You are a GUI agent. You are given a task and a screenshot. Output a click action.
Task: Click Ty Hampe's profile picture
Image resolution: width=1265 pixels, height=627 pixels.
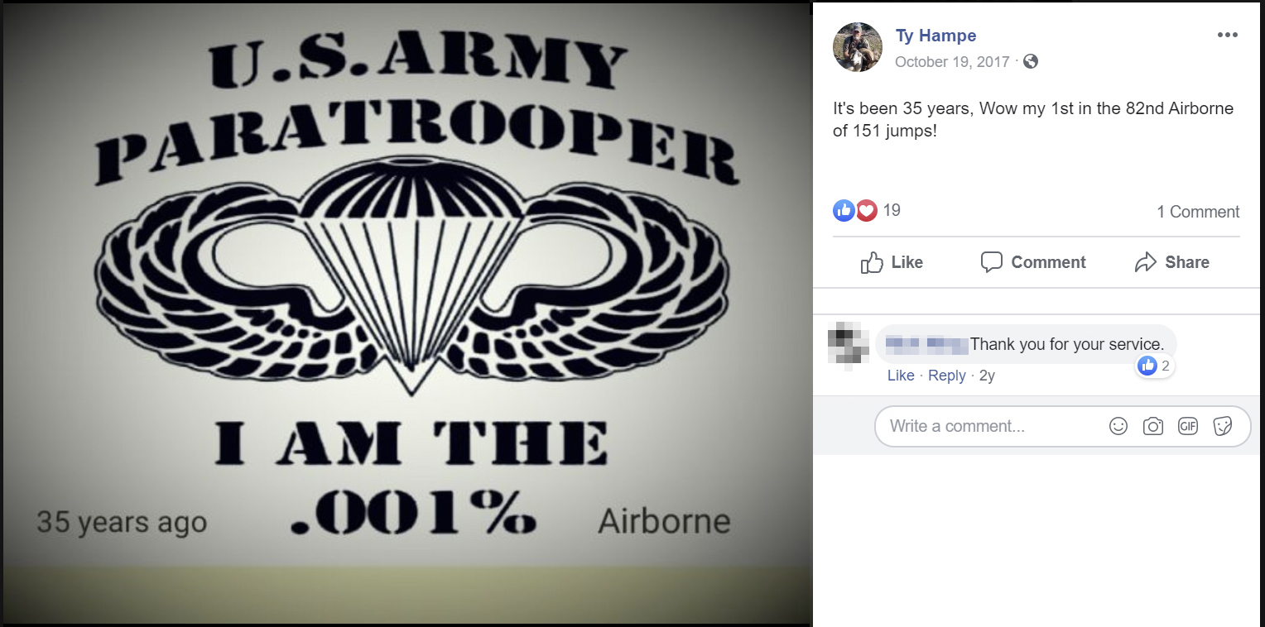click(858, 47)
